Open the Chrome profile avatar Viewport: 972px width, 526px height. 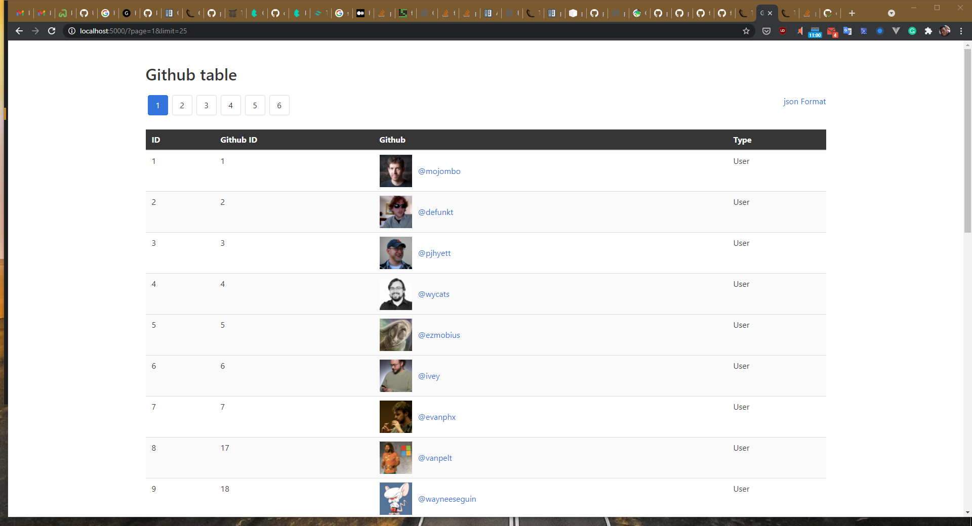pos(945,31)
